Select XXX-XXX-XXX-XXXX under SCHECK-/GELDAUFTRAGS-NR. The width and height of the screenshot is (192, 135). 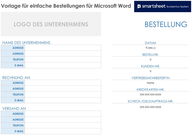click(150, 107)
